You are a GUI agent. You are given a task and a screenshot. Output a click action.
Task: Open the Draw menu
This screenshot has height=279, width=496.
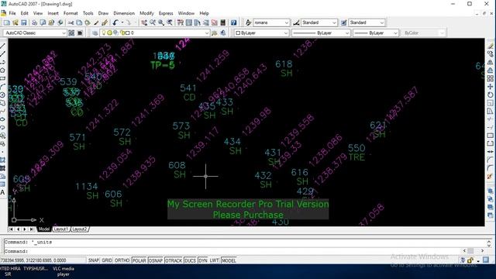click(103, 13)
